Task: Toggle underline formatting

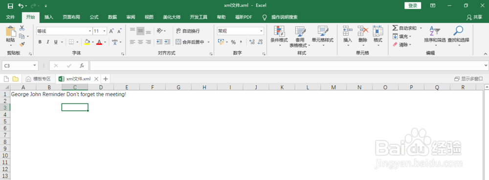Action: point(56,42)
